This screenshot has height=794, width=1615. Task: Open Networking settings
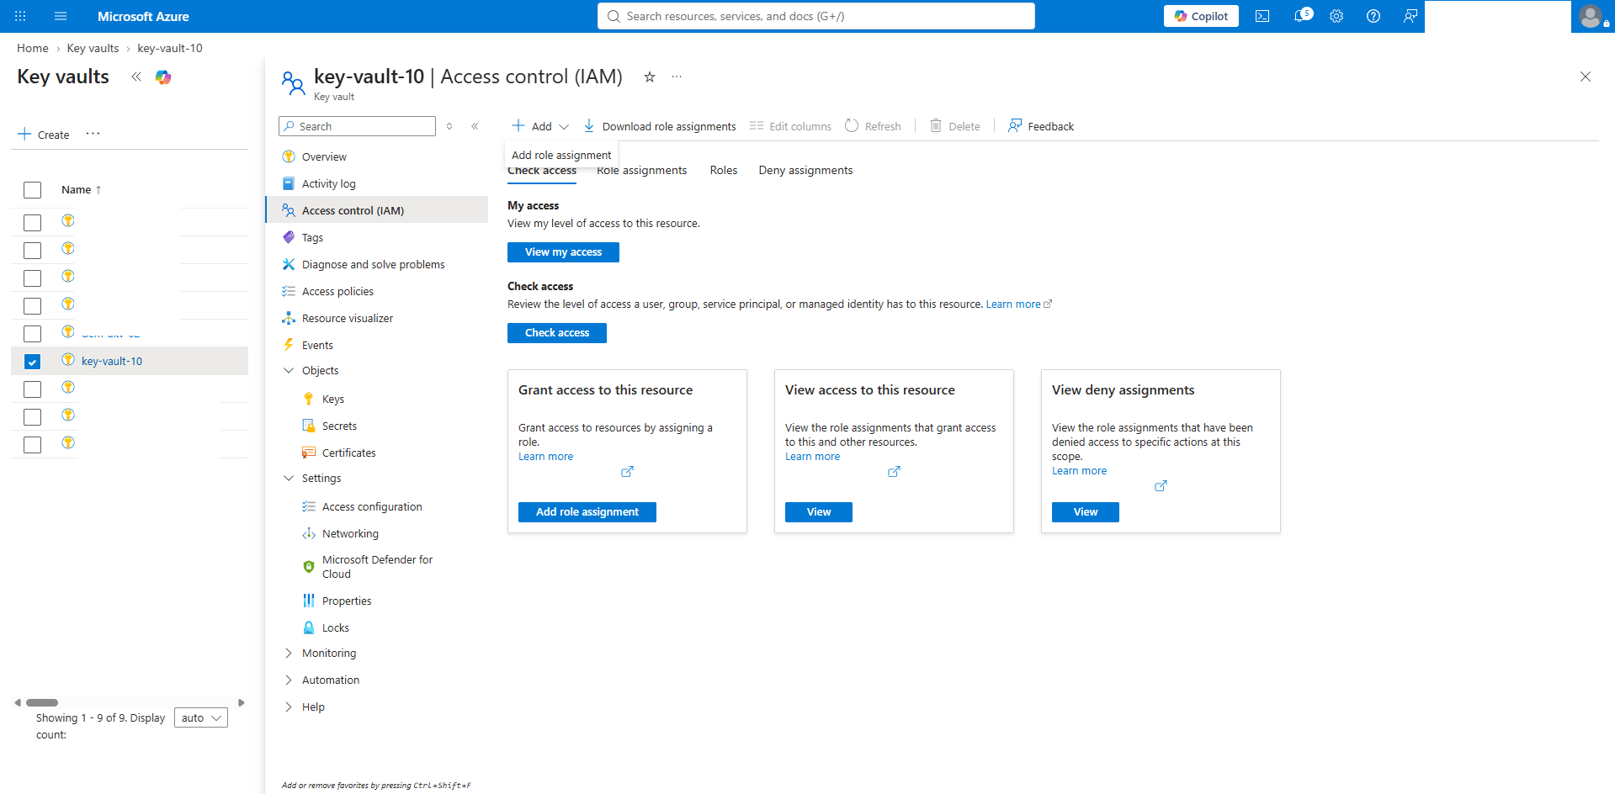point(350,533)
